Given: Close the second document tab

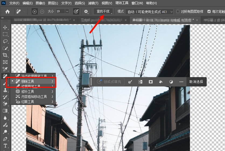Looking at the screenshot, I should [x=126, y=20].
